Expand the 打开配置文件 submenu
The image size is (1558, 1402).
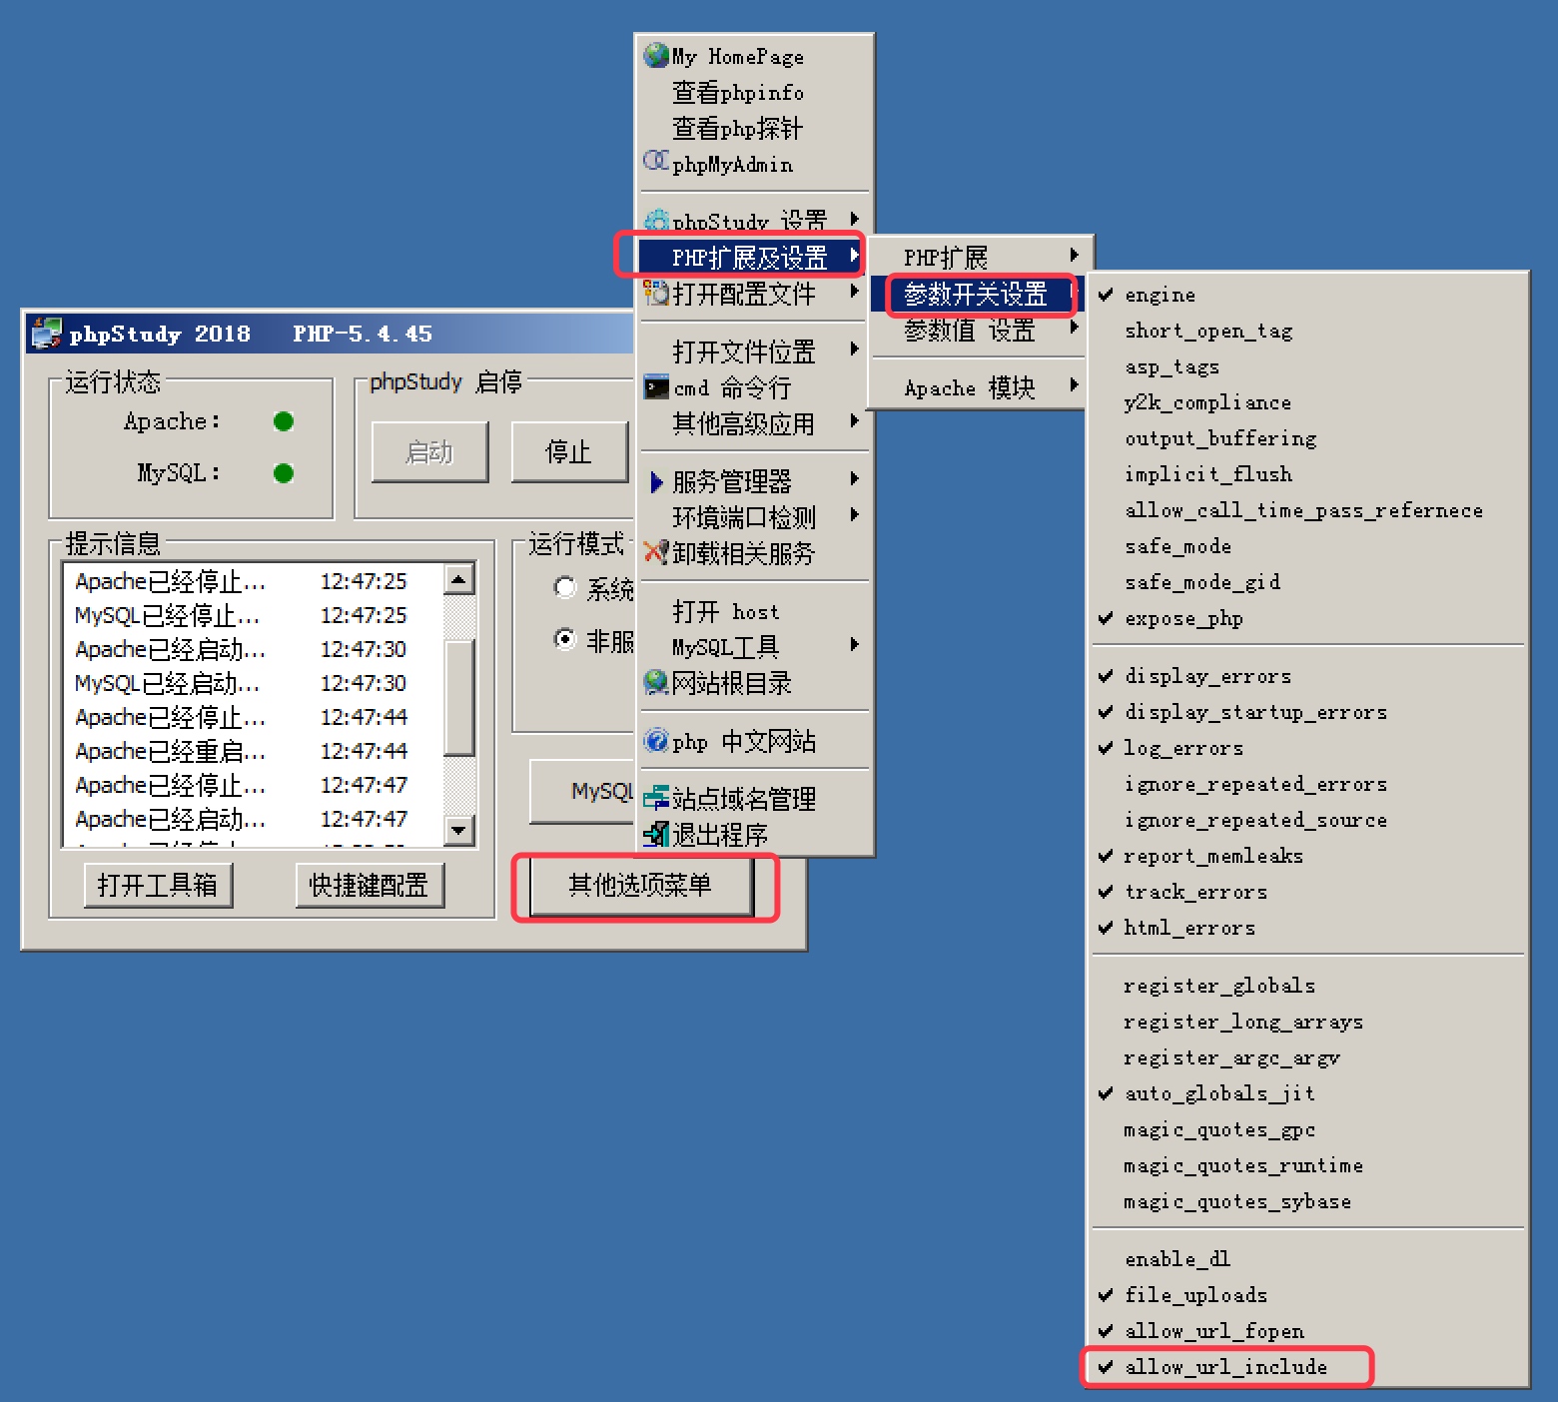tap(752, 294)
